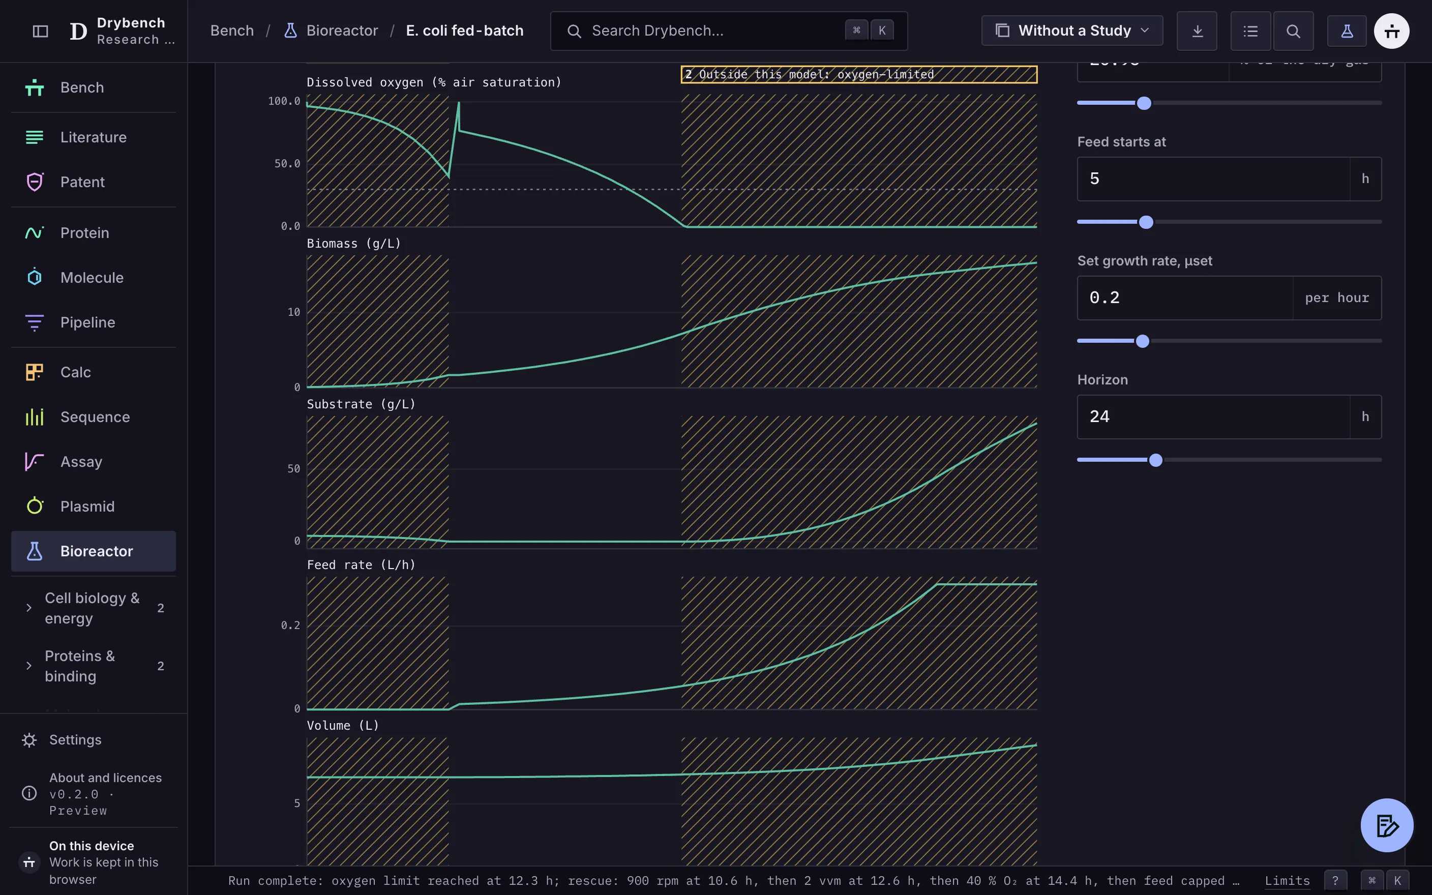
Task: Click the Feed starts at value field
Action: point(1213,179)
